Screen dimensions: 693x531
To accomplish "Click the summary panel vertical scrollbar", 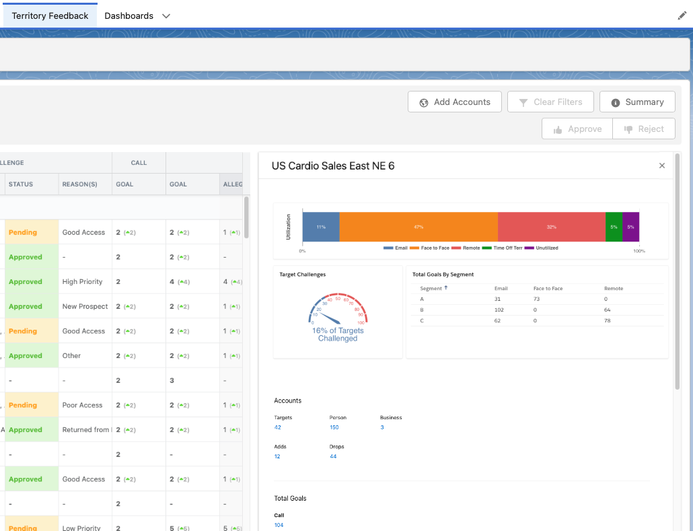I will (x=676, y=269).
